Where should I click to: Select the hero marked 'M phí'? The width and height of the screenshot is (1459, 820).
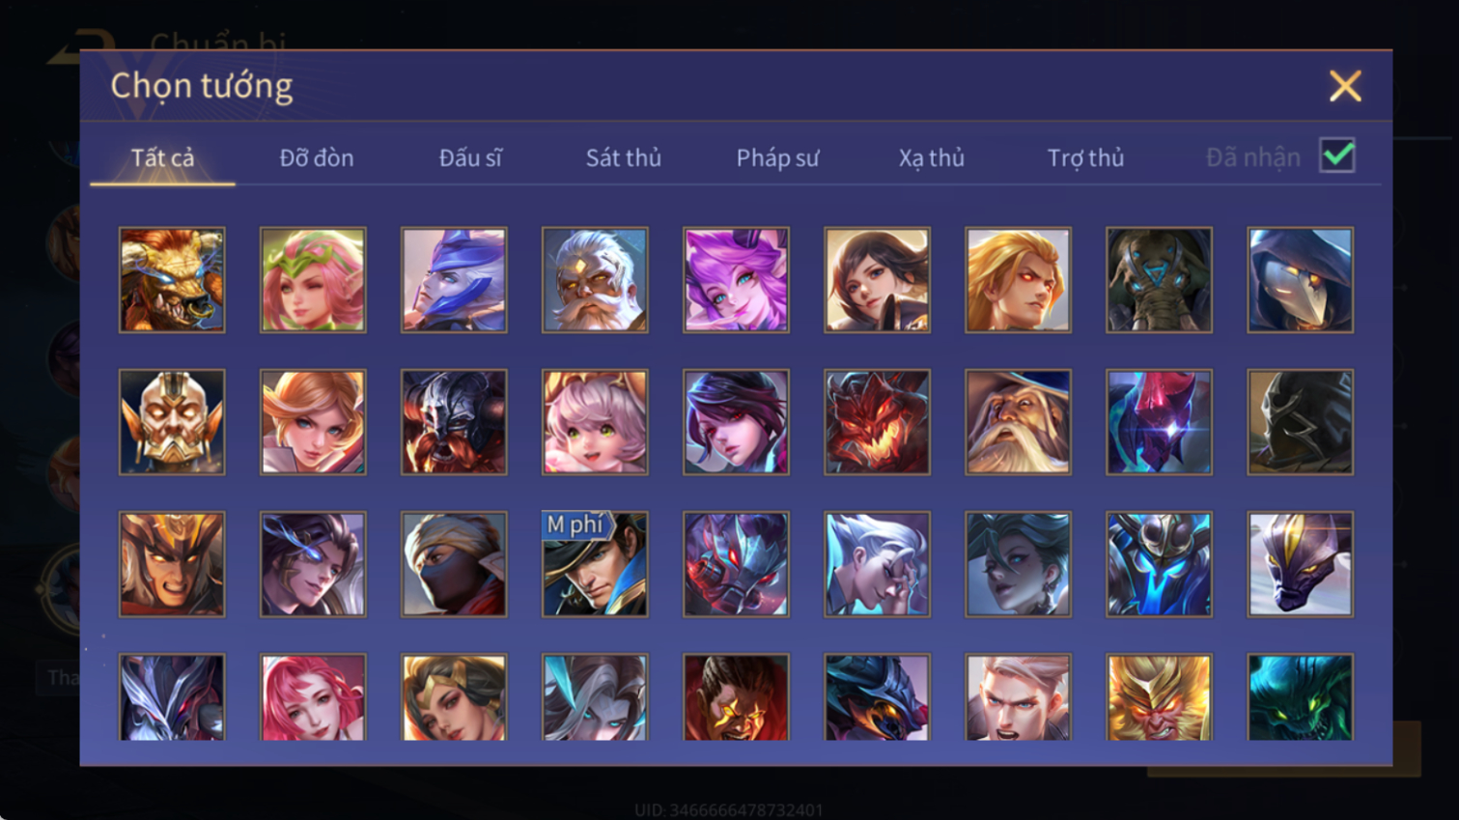click(x=595, y=564)
